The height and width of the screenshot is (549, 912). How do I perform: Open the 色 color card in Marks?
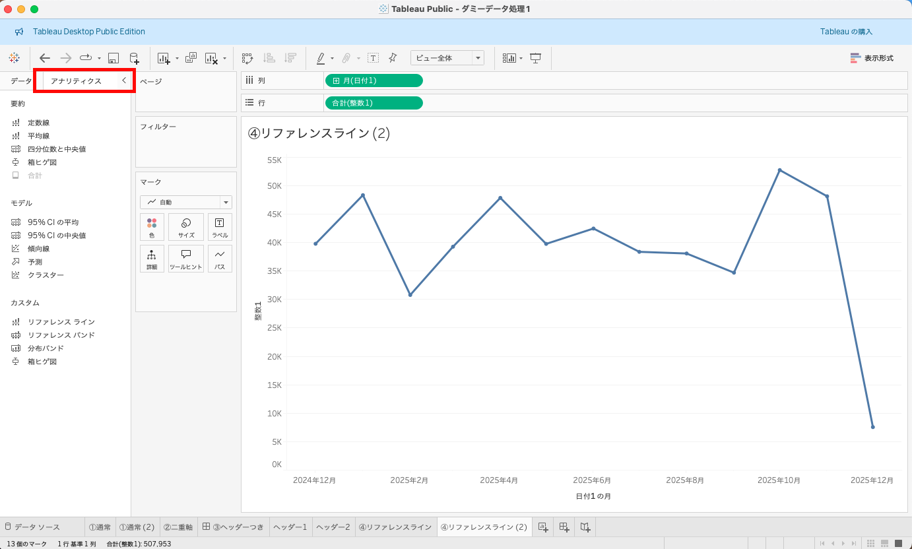pyautogui.click(x=152, y=227)
